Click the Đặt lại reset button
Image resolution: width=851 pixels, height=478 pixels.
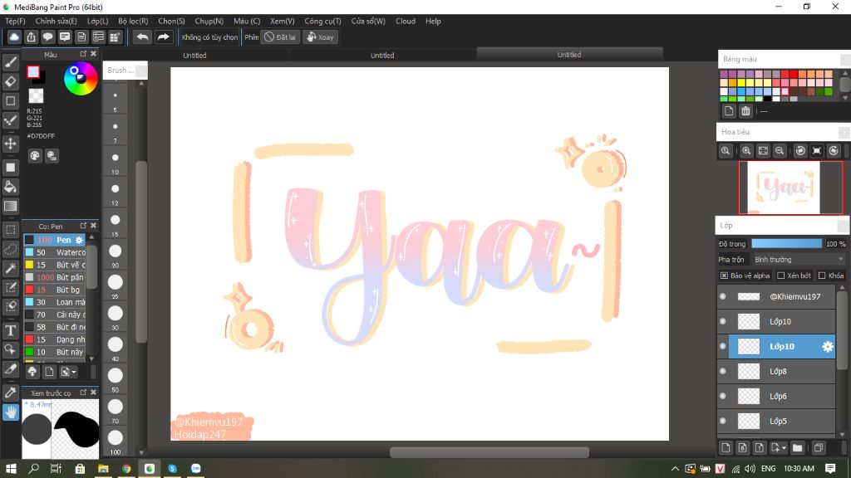click(281, 37)
